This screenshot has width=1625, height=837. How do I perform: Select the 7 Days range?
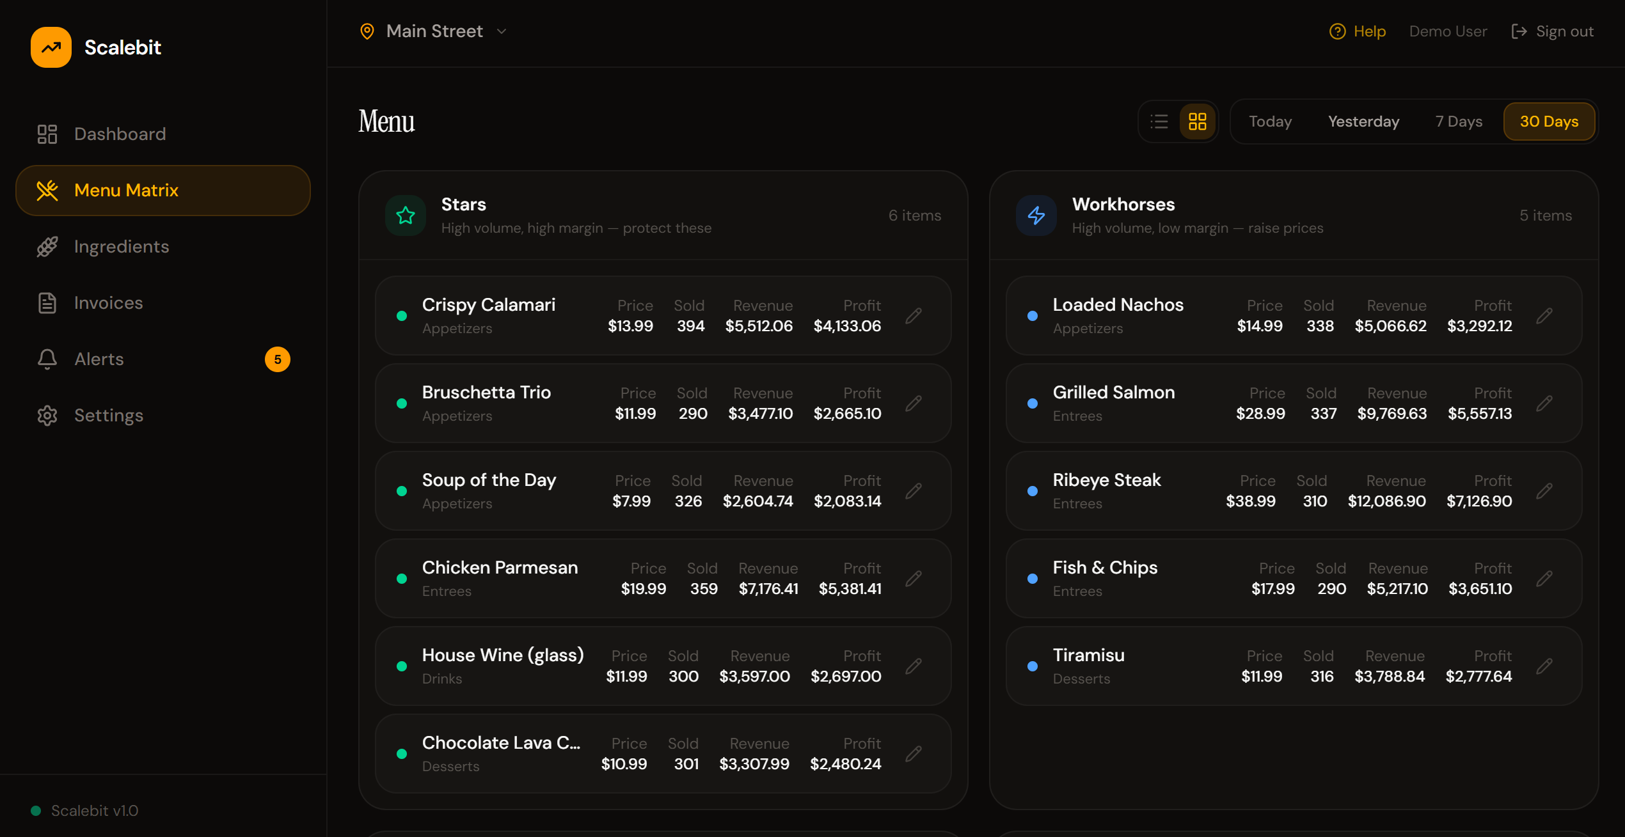[x=1459, y=121]
